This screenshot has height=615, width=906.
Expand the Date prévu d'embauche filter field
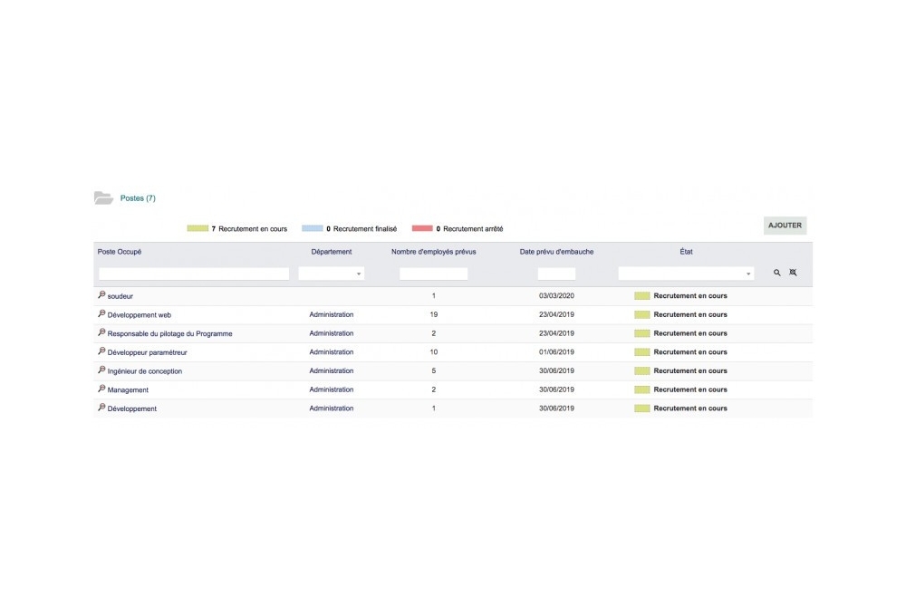coord(555,273)
